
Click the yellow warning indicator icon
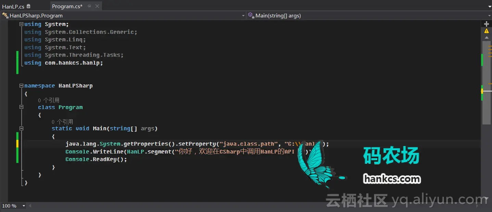point(486,31)
